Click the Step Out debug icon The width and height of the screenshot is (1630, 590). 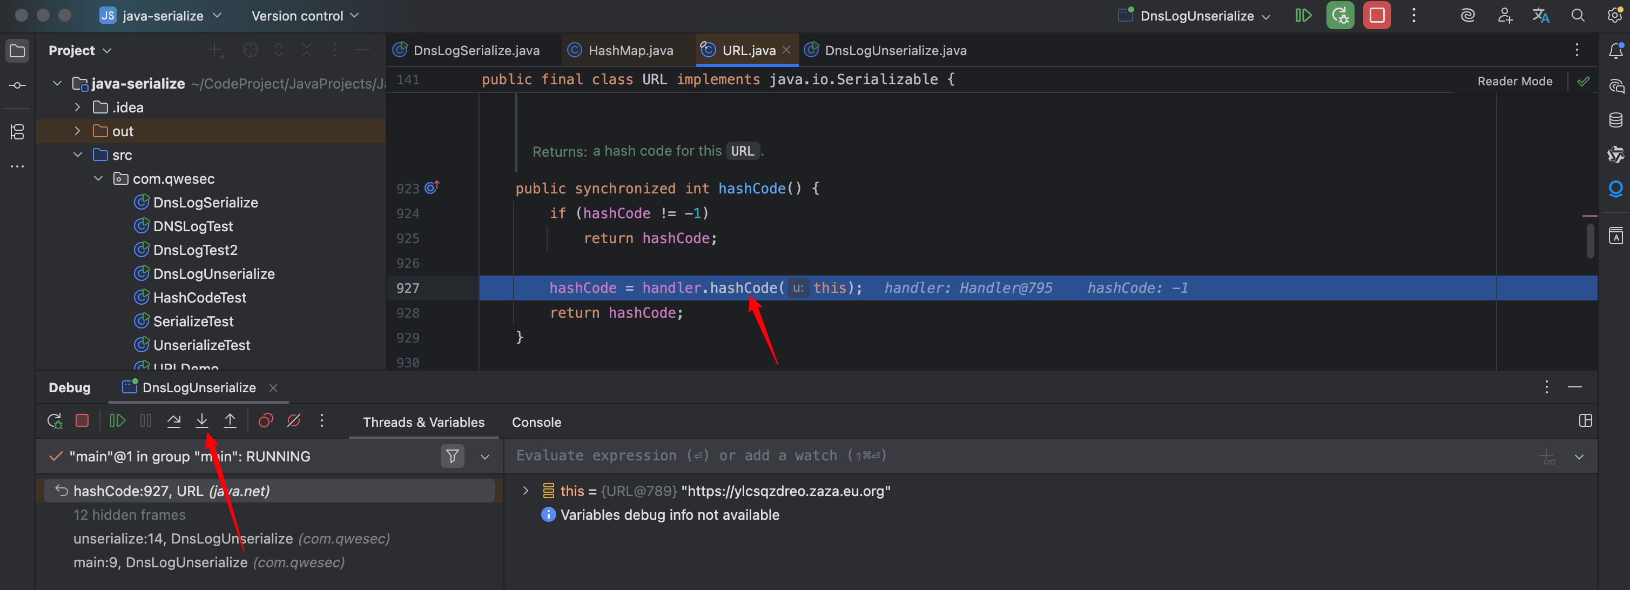(x=230, y=421)
